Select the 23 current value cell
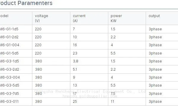The height and width of the screenshot is (106, 178). click(x=89, y=53)
